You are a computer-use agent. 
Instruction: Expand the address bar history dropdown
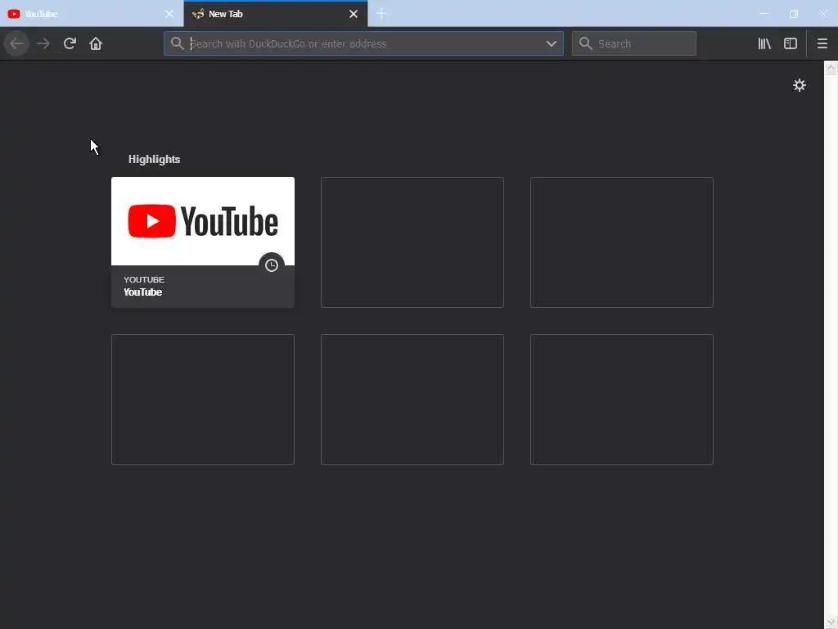click(551, 43)
